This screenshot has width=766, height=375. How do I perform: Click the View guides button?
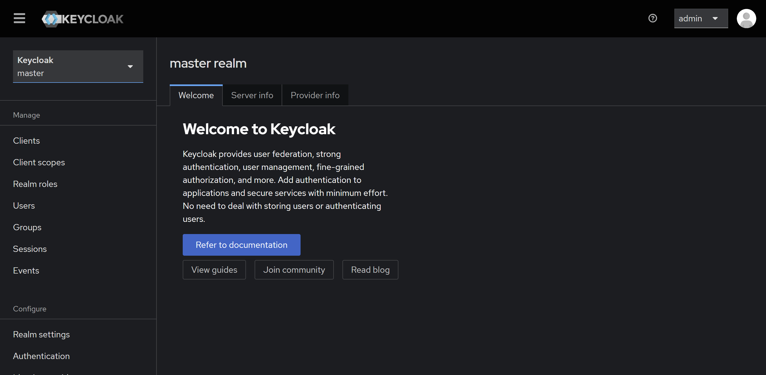pyautogui.click(x=214, y=270)
